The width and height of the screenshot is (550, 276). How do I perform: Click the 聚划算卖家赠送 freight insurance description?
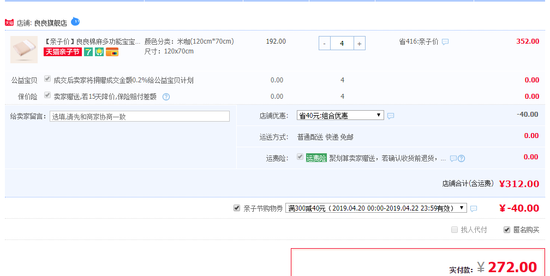387,159
